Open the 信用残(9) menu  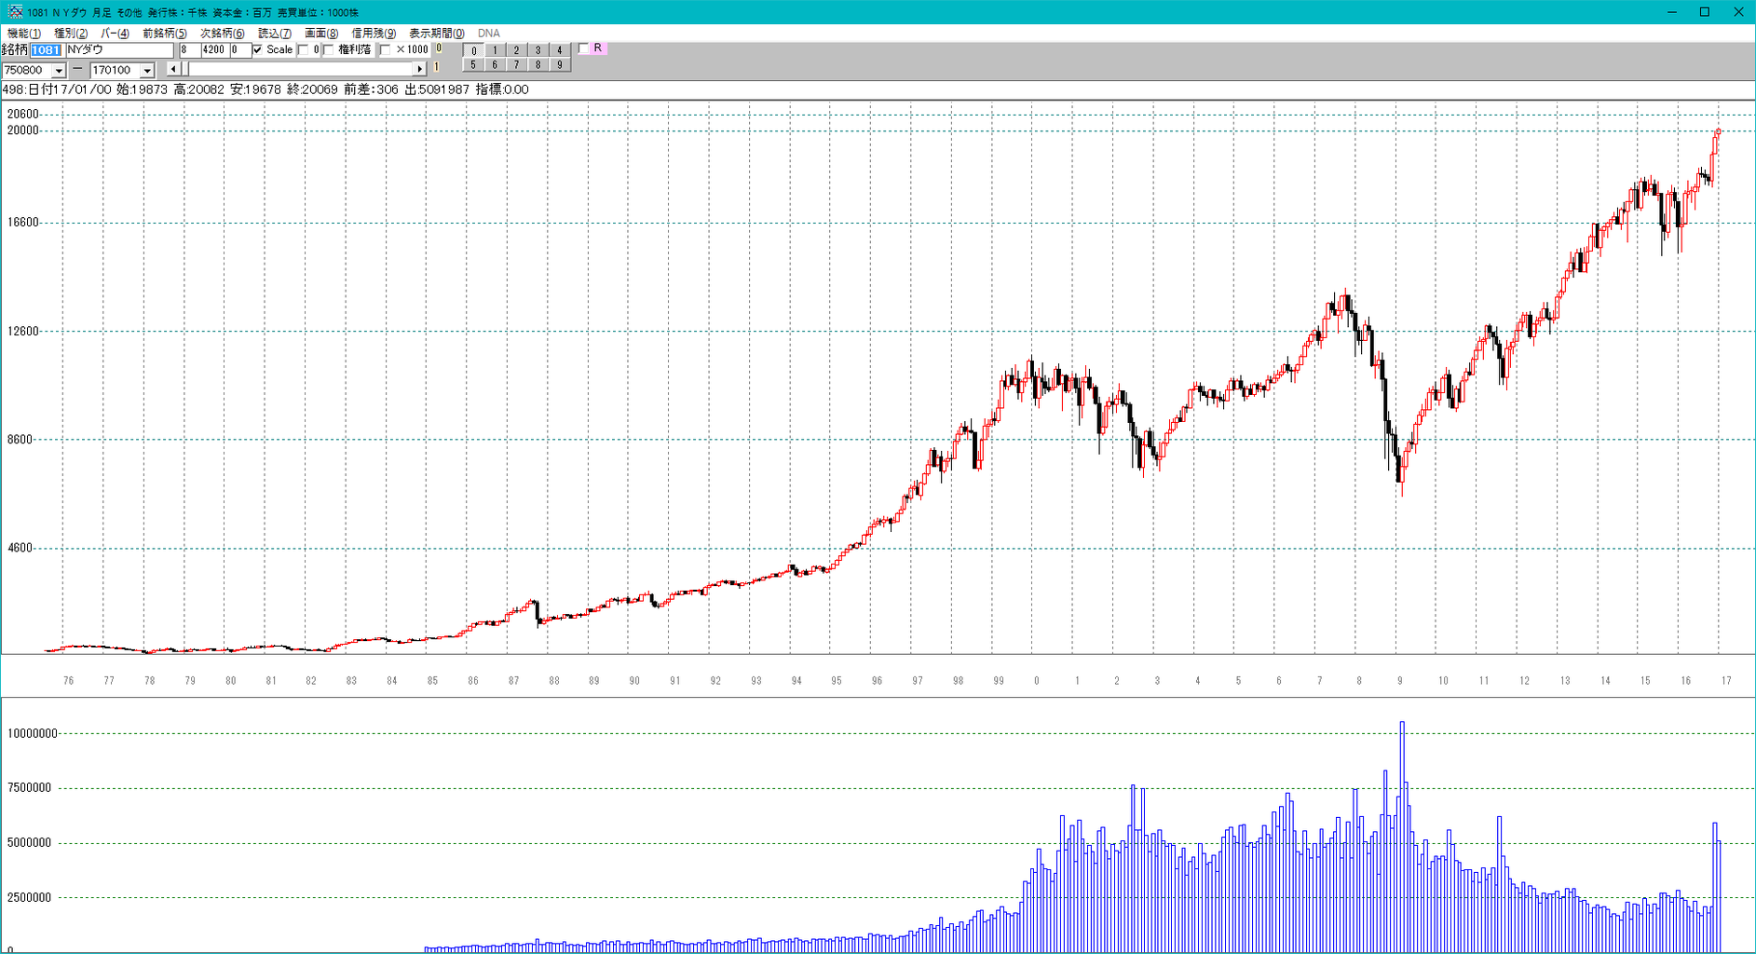374,34
